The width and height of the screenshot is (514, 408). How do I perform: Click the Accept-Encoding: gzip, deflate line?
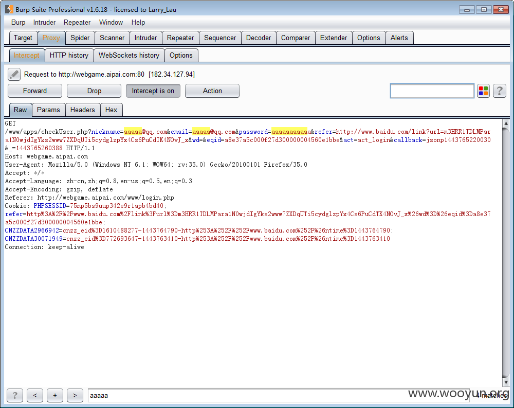tap(59, 189)
